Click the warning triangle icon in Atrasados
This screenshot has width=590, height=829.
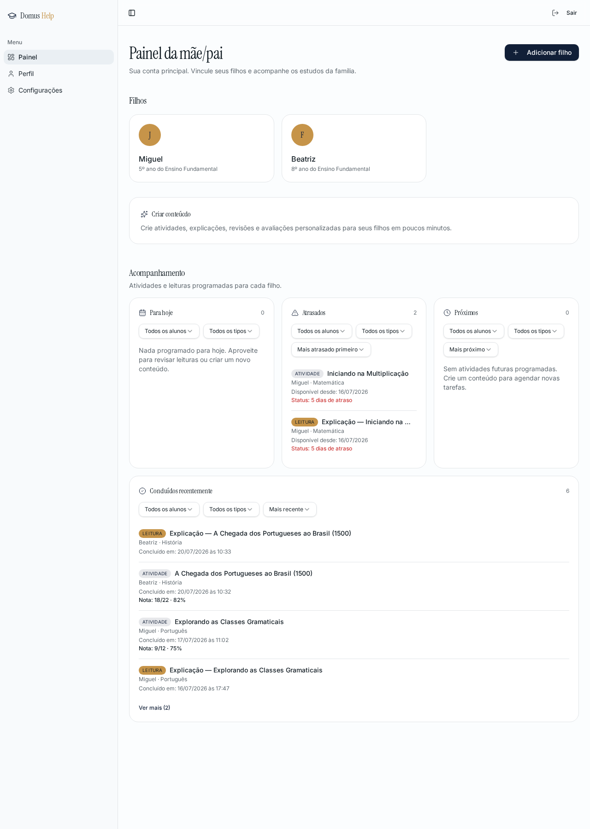tap(295, 313)
